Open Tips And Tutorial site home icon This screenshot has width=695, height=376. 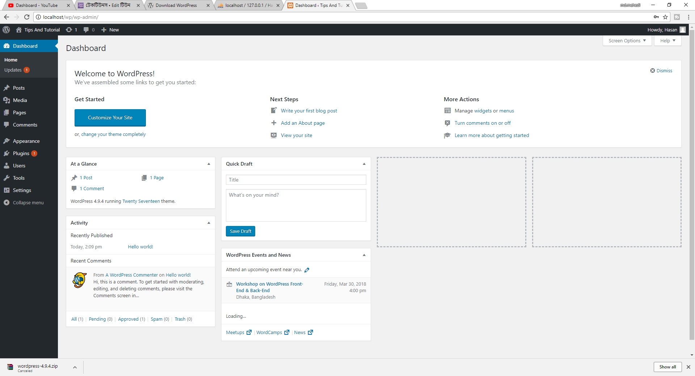coord(19,30)
